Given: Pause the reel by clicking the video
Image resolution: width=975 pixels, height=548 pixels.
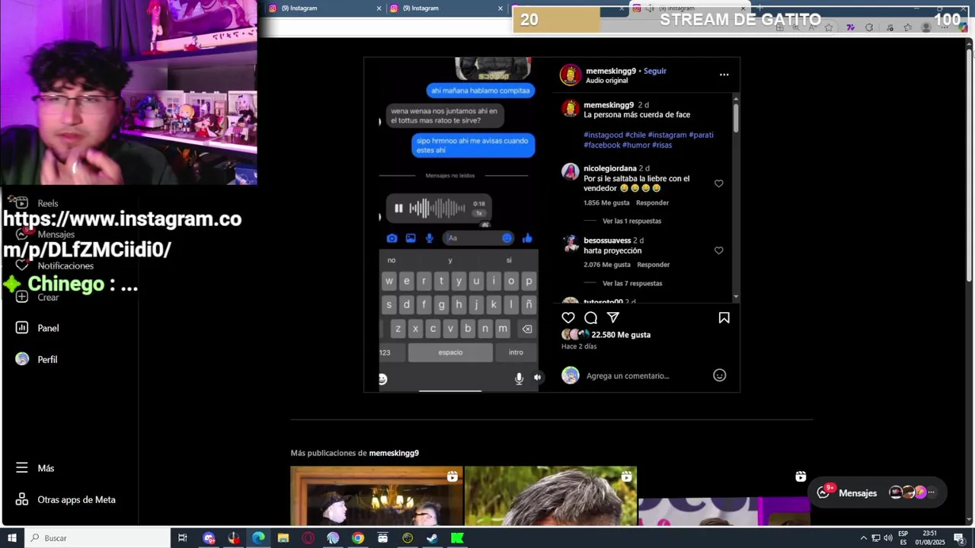Looking at the screenshot, I should (x=459, y=225).
